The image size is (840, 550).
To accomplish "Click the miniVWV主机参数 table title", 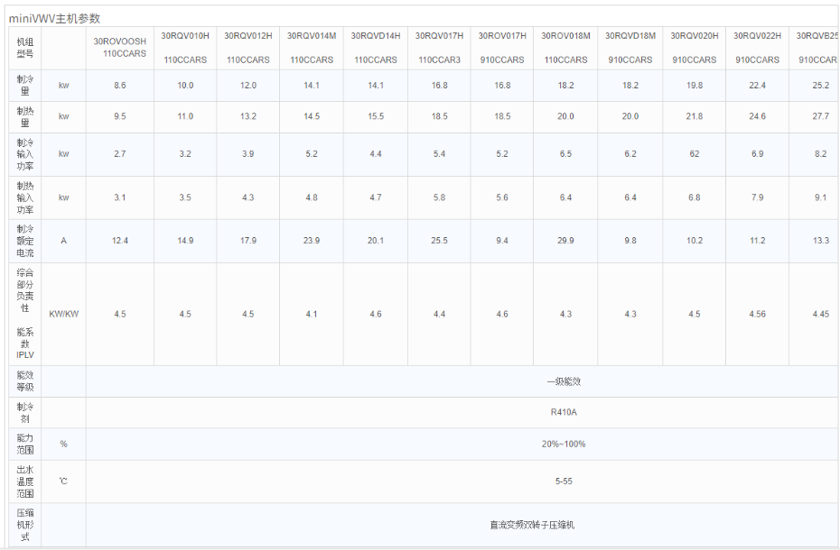I will 55,18.
